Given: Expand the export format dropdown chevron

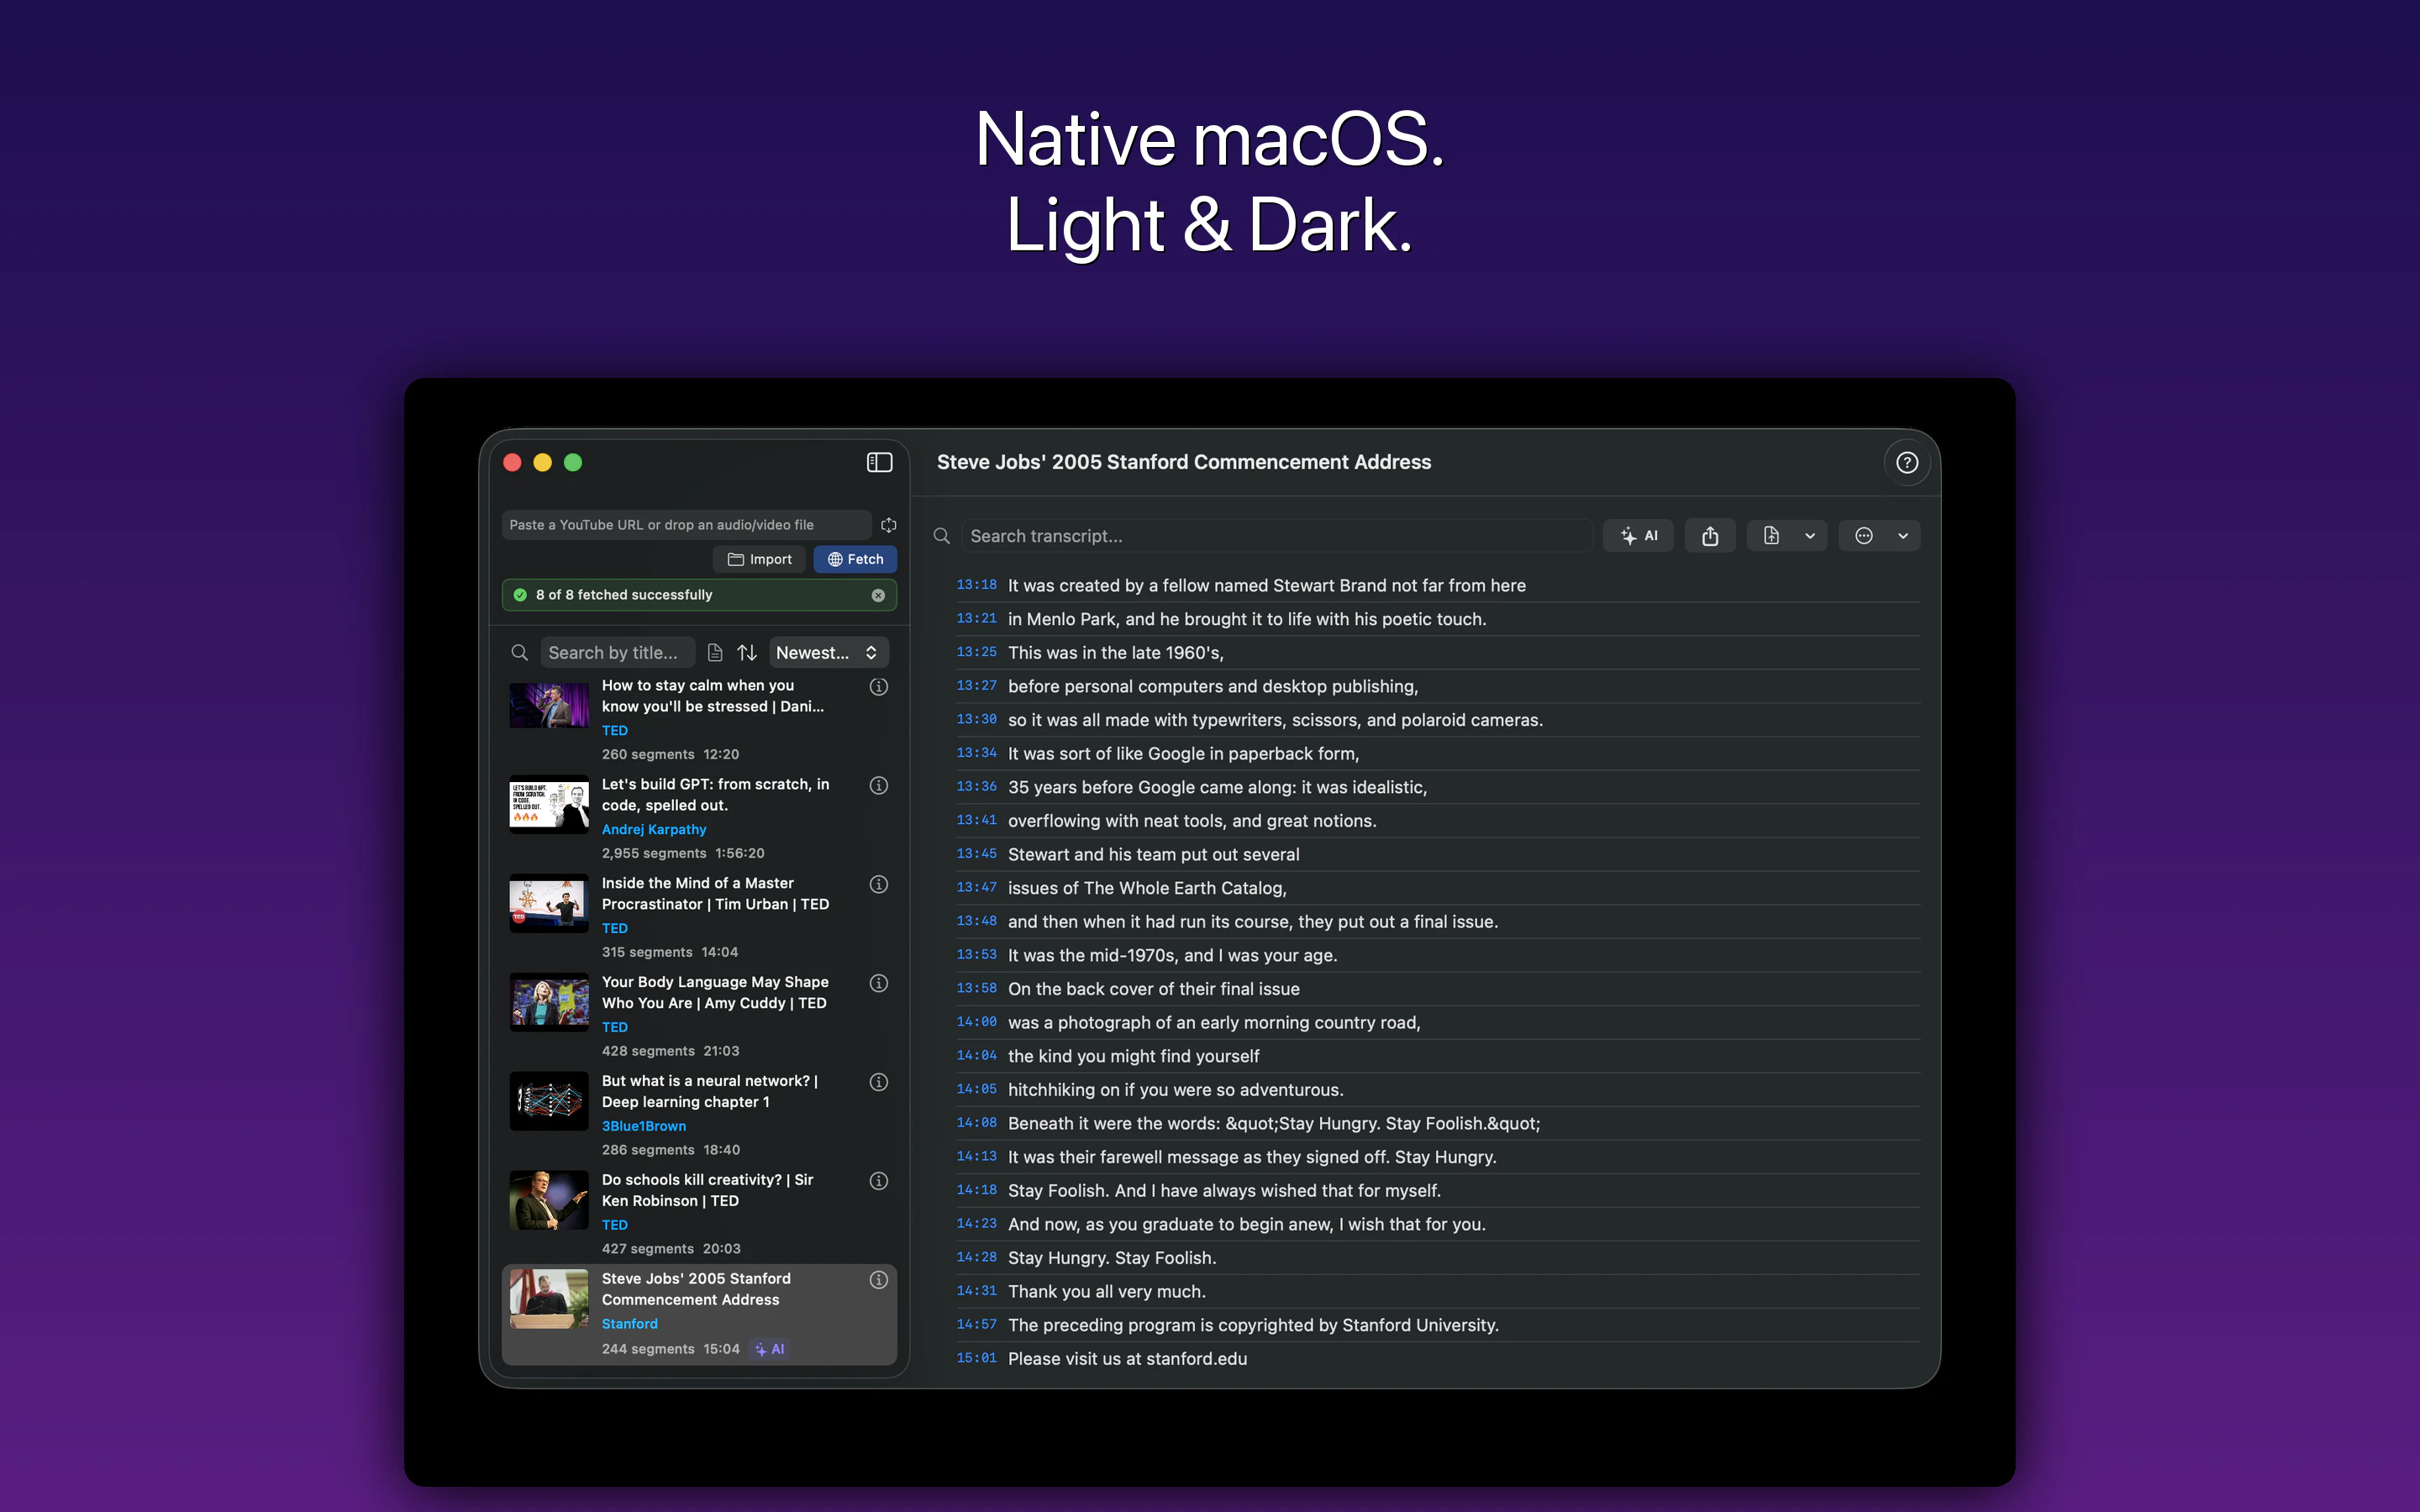Looking at the screenshot, I should pos(1810,536).
